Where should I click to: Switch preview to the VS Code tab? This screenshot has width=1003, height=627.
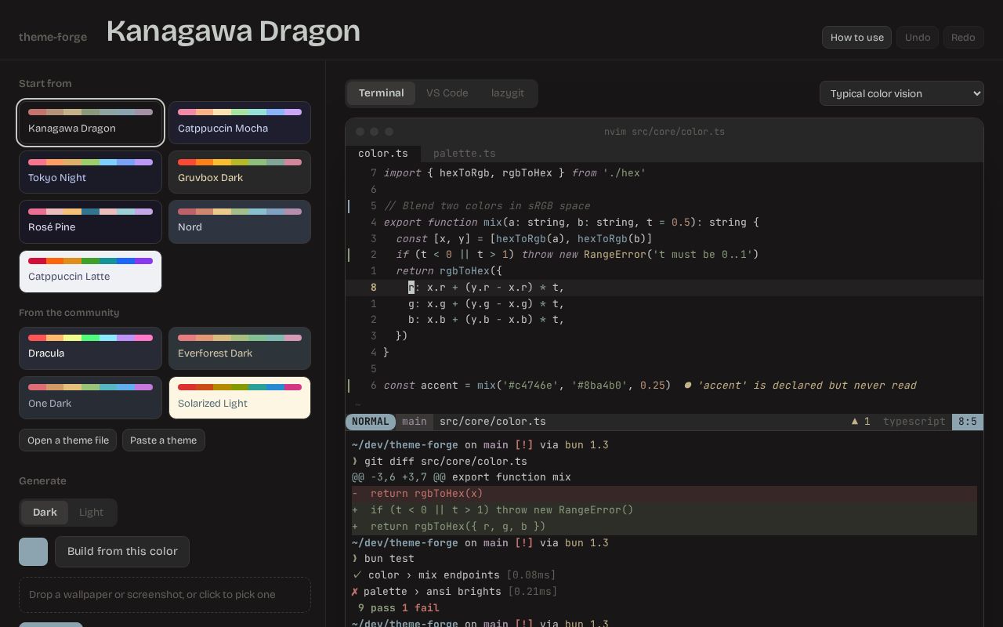click(447, 93)
